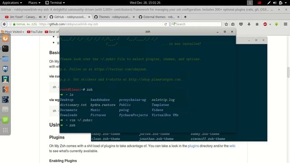This screenshot has width=290, height=163.
Task: Click PycharmProjects in terminal listing
Action: pyautogui.click(x=133, y=115)
